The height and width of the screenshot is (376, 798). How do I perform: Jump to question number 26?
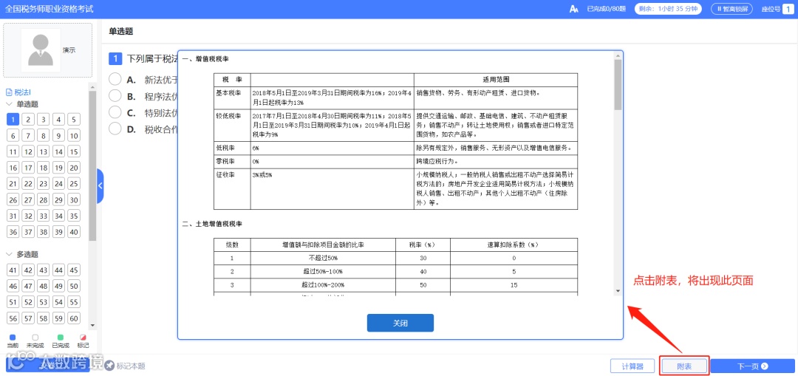click(13, 200)
